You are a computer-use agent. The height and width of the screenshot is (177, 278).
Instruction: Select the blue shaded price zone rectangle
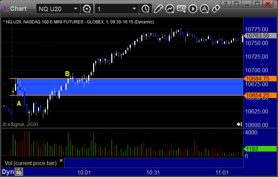pos(130,87)
